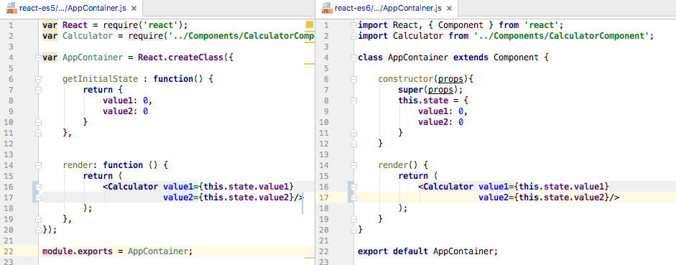Click the JS file icon on react-es6 tab
This screenshot has width=676, height=265.
(327, 8)
